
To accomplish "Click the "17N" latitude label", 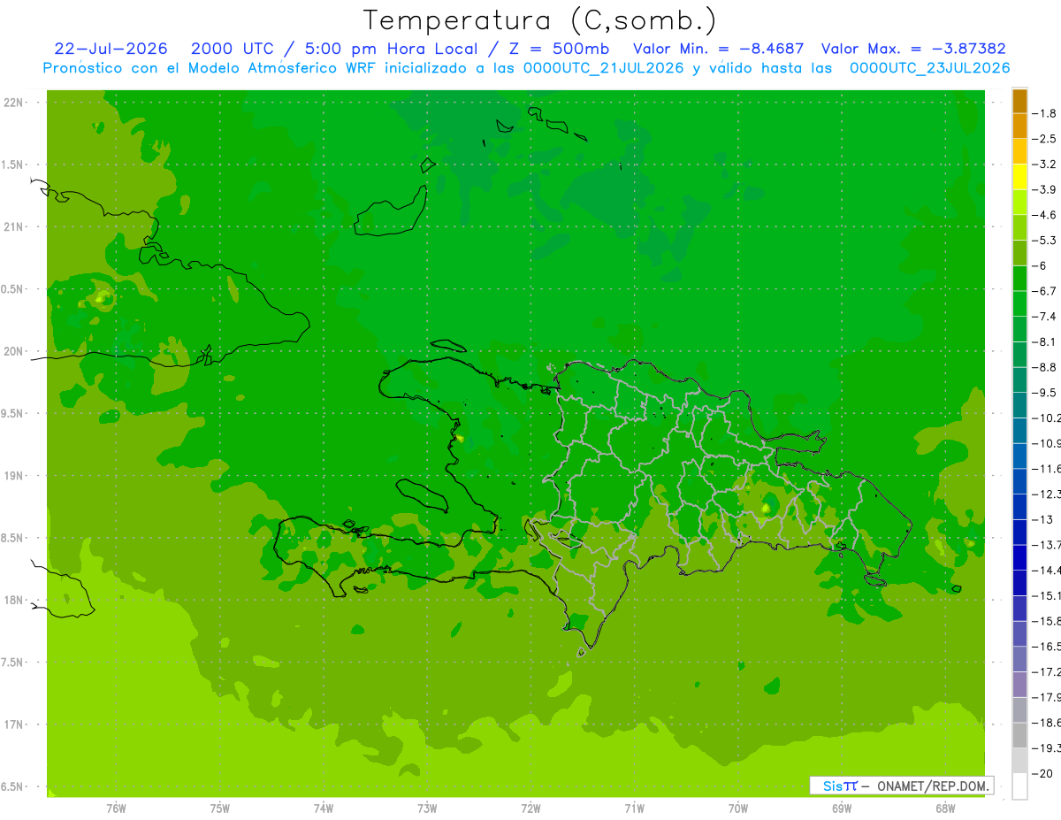I will 13,724.
